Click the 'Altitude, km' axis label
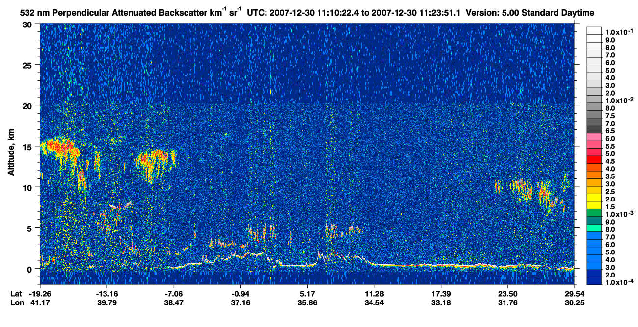Screen dimensions: 638x327 (x=10, y=153)
